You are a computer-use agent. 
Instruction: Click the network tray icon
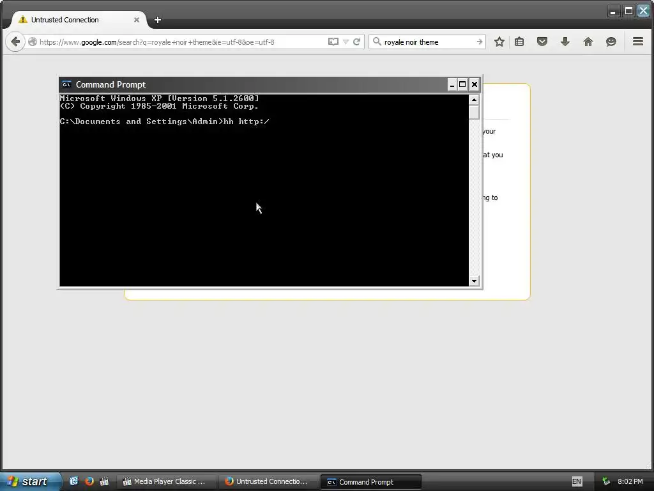[x=606, y=481]
